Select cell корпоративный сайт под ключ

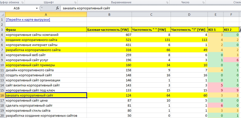click(46, 90)
